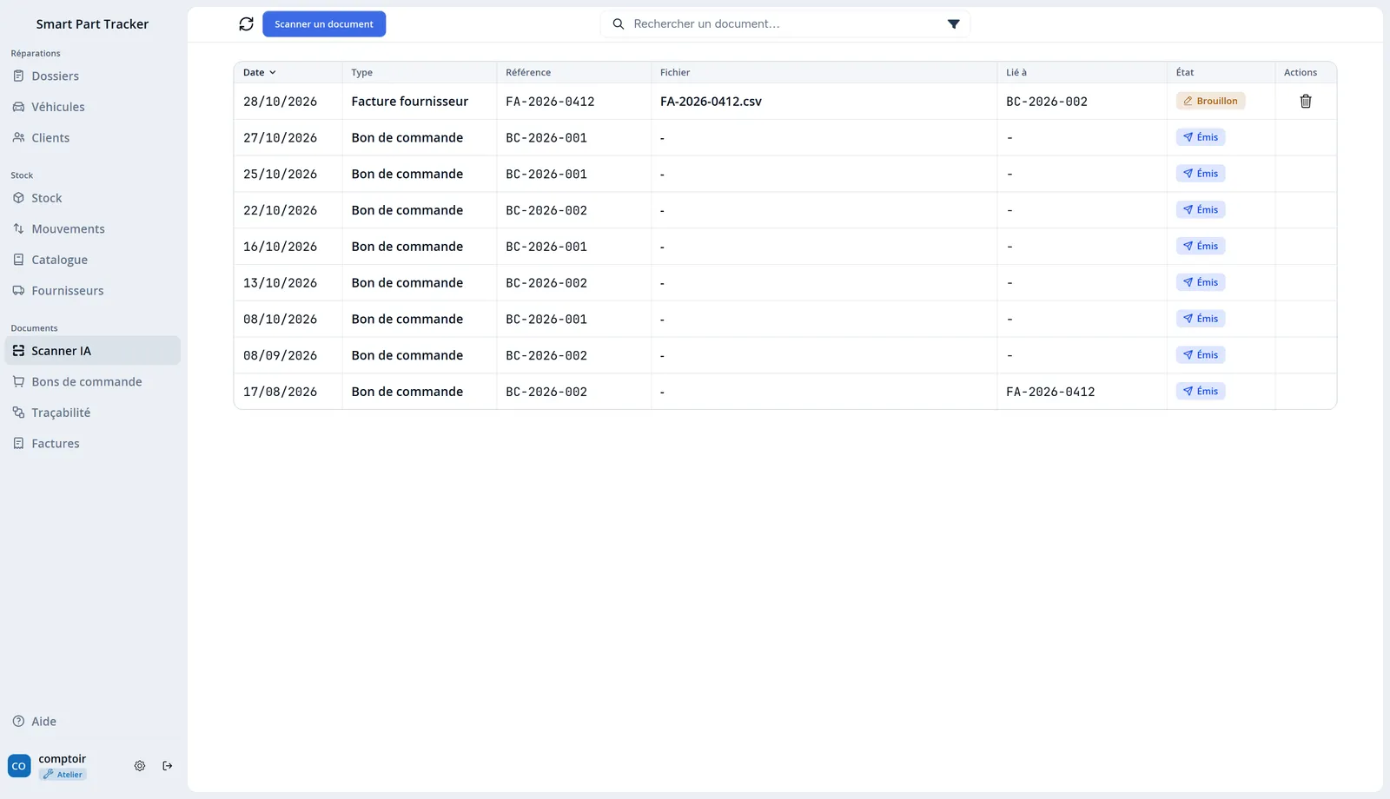Click the 08/09/2026 date cell
This screenshot has height=799, width=1390.
(280, 356)
